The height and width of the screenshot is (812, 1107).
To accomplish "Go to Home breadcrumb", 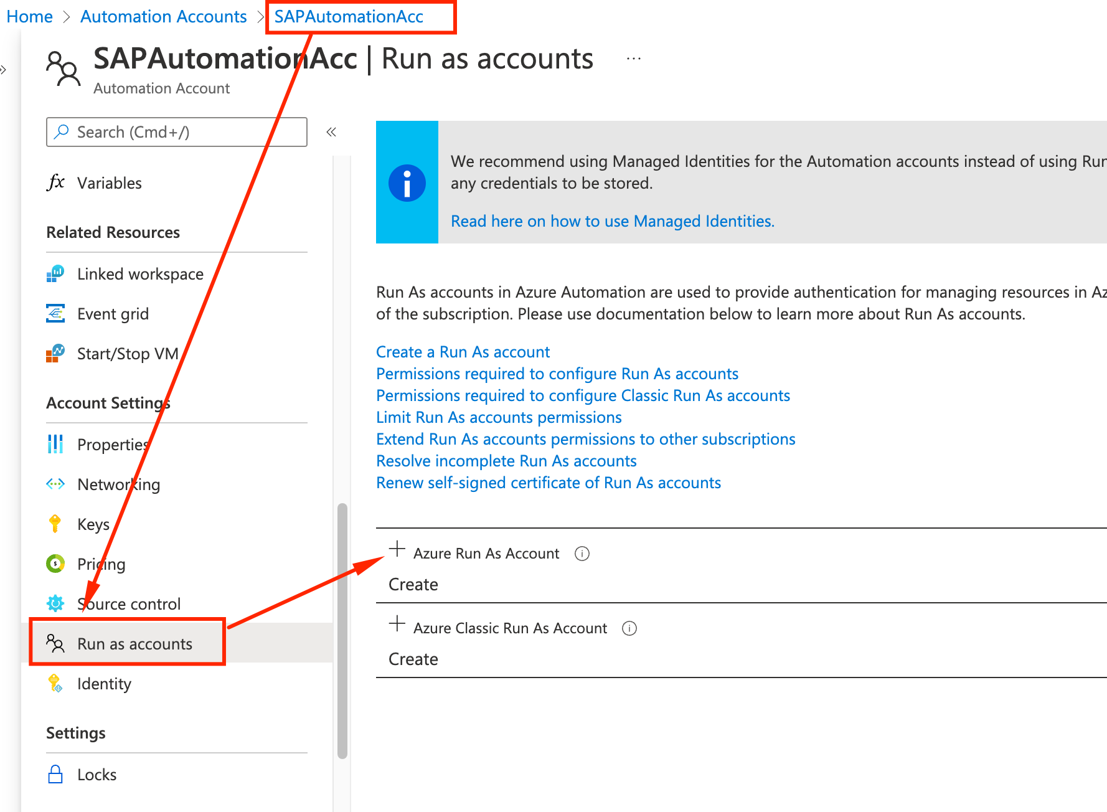I will pyautogui.click(x=29, y=16).
